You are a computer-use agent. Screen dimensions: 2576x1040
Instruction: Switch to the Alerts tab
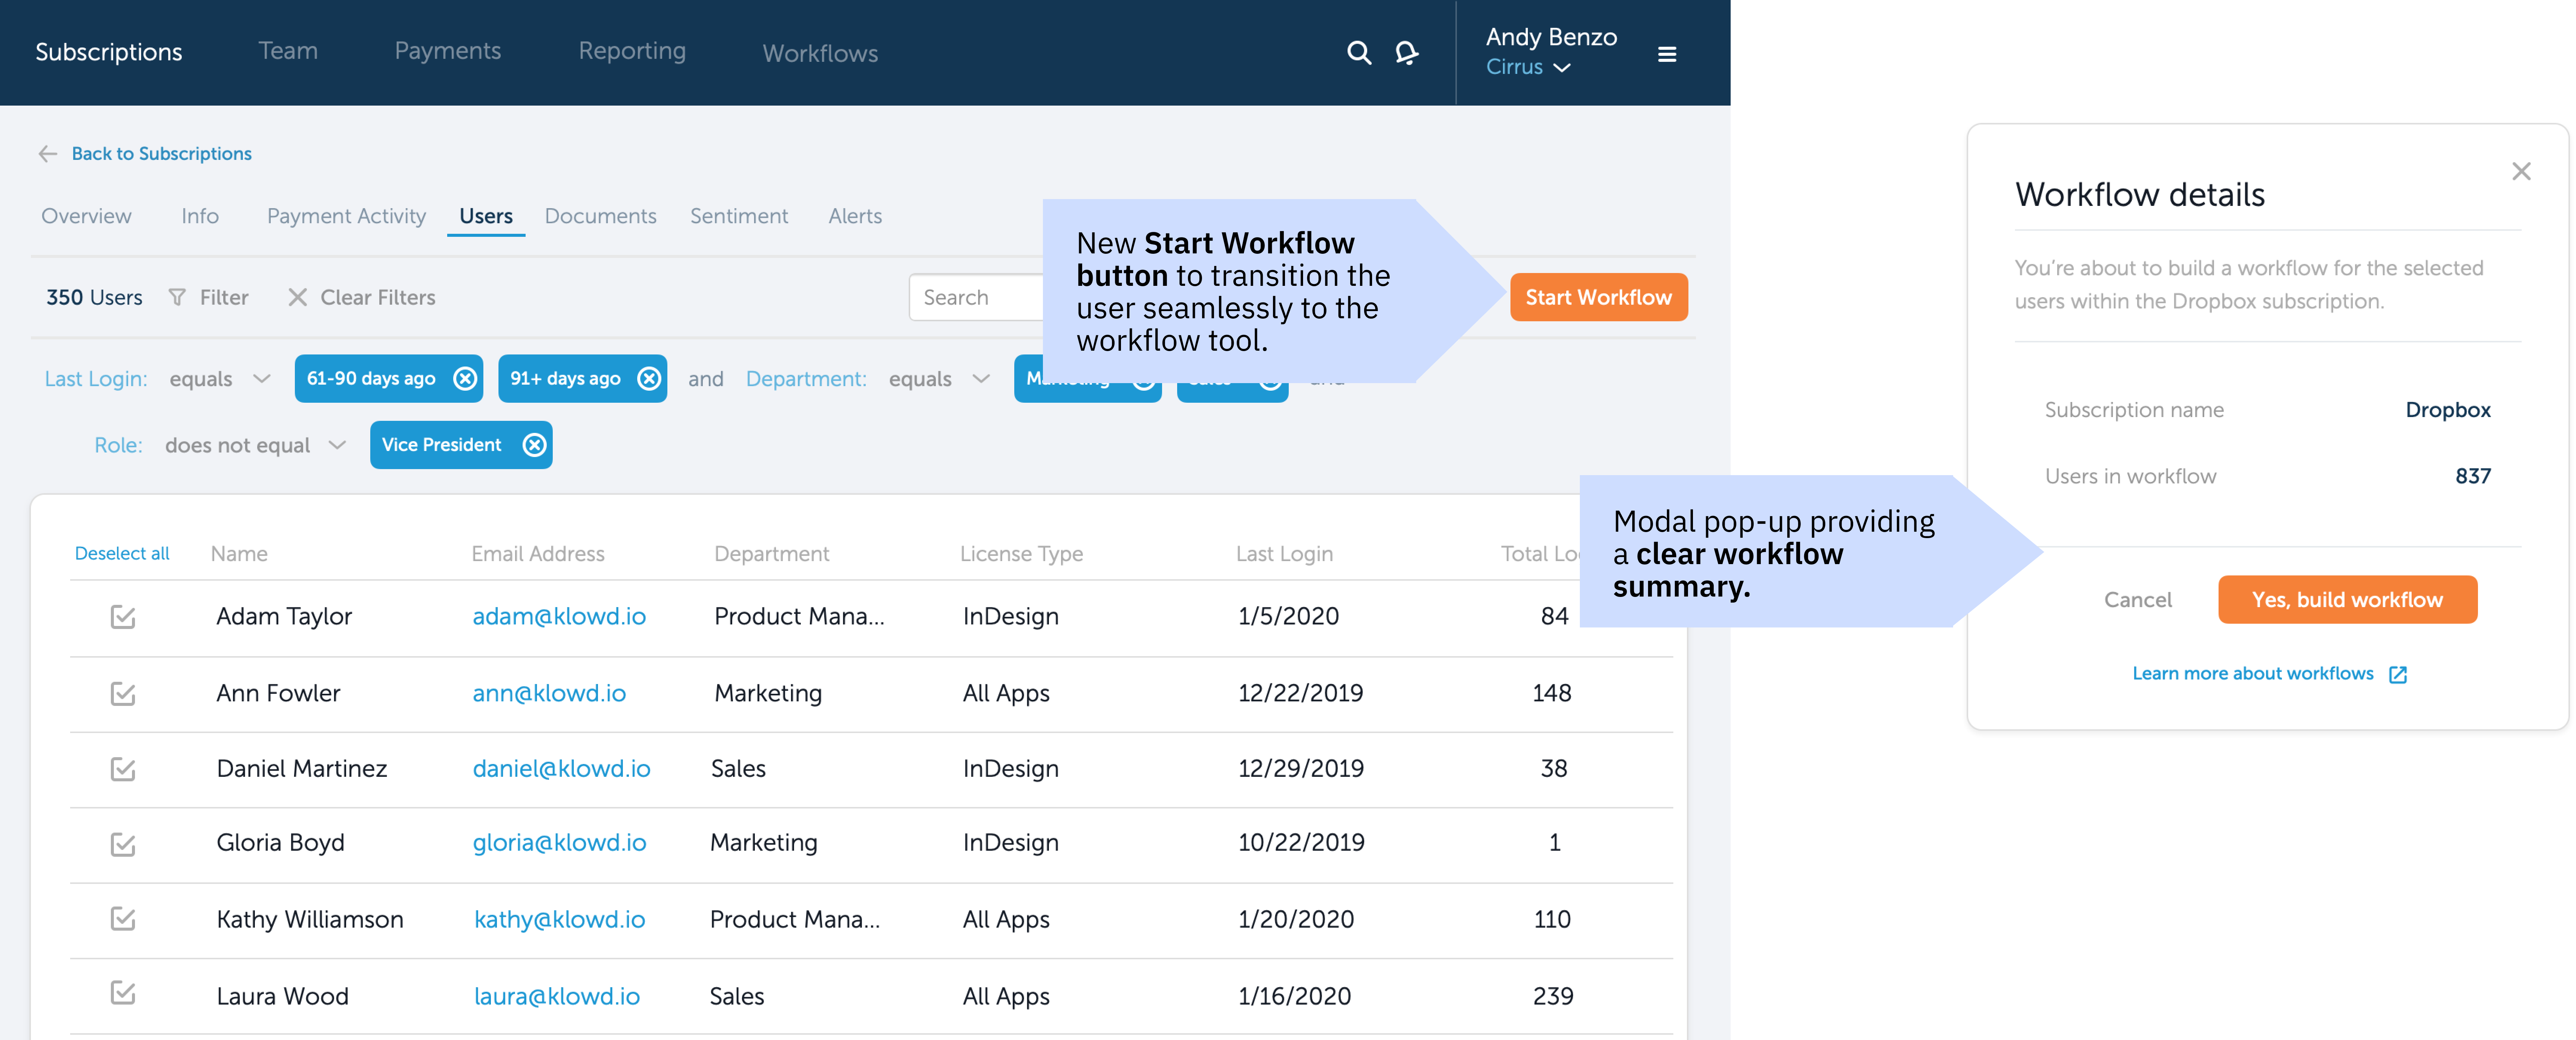tap(855, 216)
